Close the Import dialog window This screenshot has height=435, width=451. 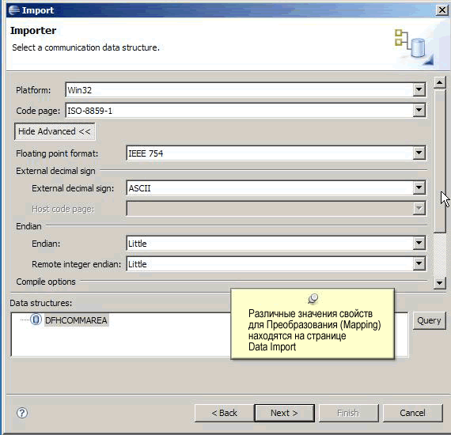[442, 10]
